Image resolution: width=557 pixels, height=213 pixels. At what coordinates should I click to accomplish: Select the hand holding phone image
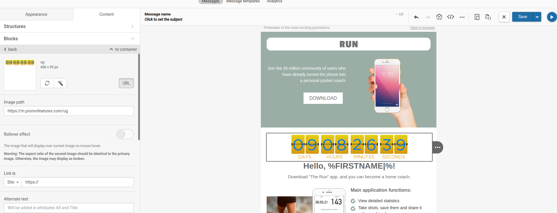pyautogui.click(x=392, y=93)
